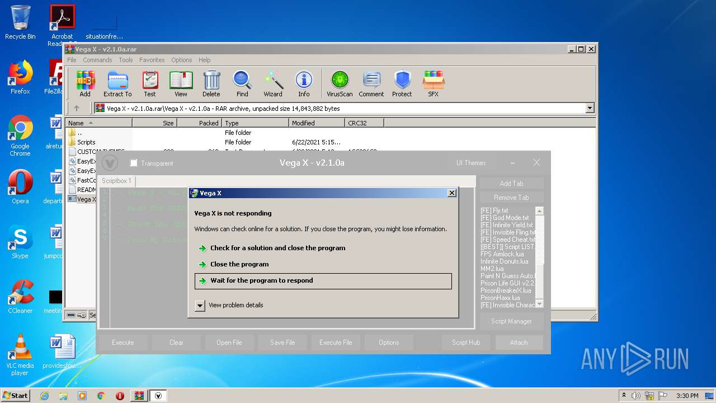Click the Protect shield icon
Image resolution: width=716 pixels, height=403 pixels.
click(x=402, y=84)
